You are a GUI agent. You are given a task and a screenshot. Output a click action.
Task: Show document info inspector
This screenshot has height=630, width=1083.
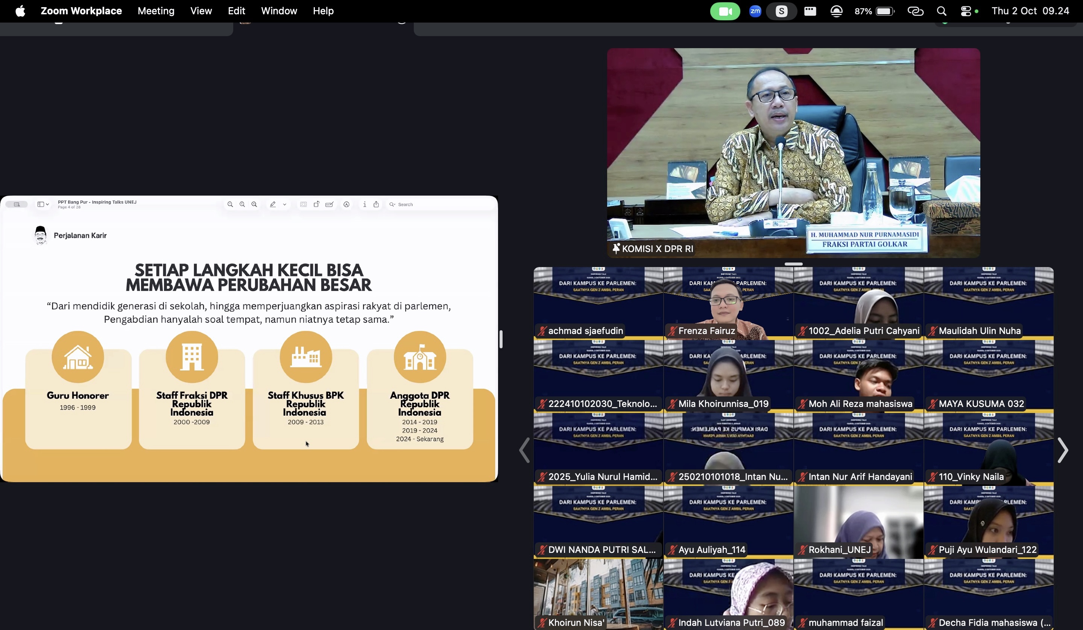coord(365,204)
